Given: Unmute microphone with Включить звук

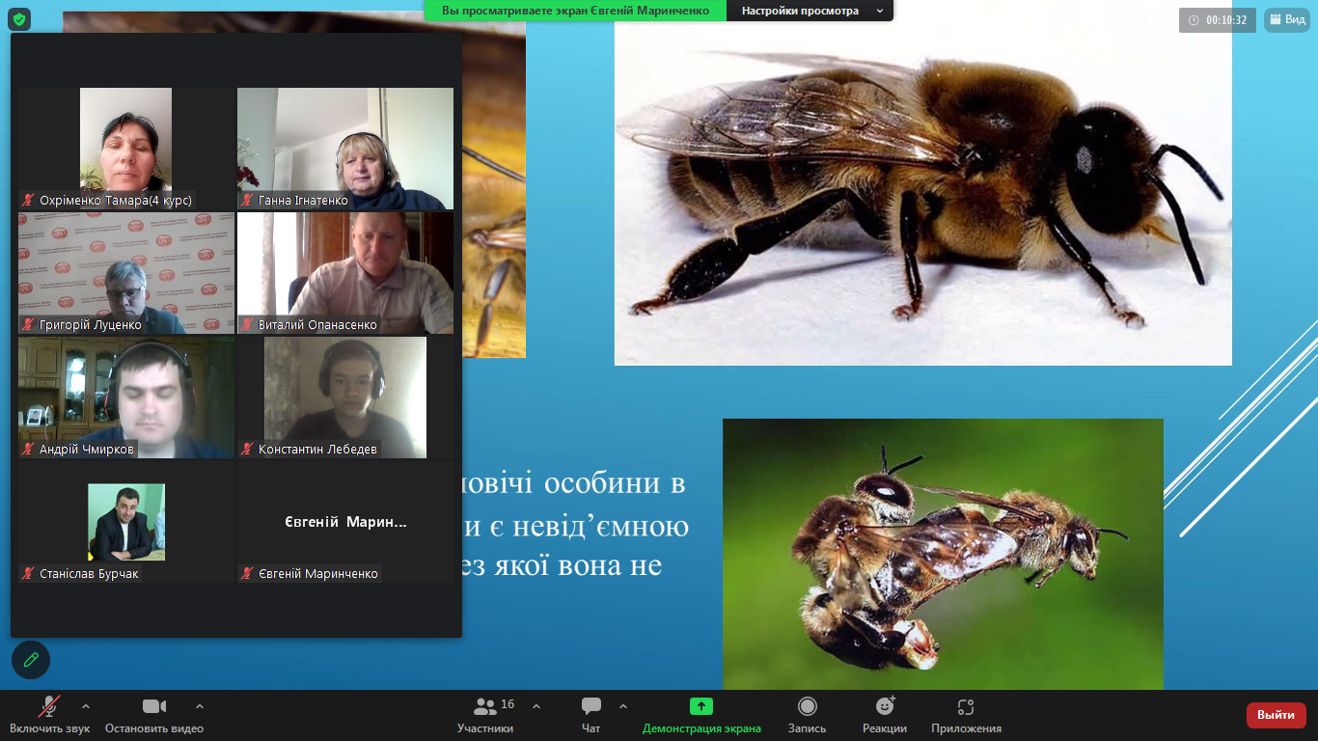Looking at the screenshot, I should click(x=49, y=715).
